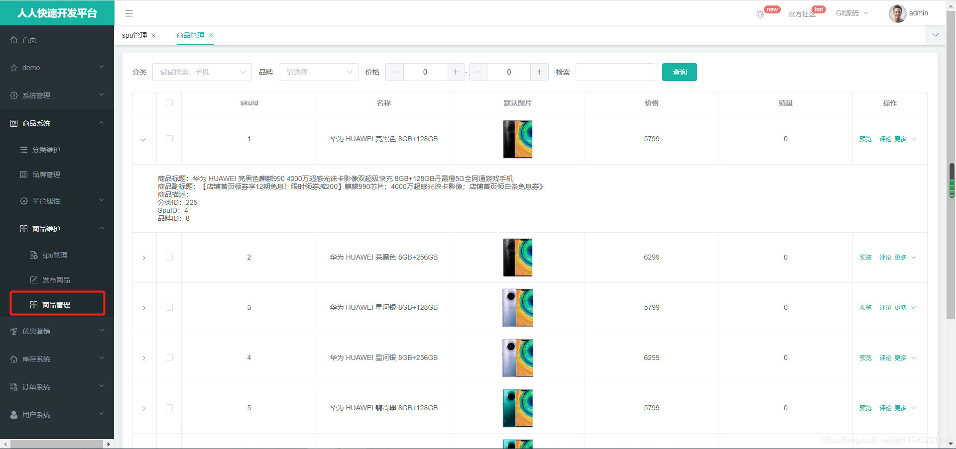
Task: Click the document icon beside spu管理
Action: [34, 255]
